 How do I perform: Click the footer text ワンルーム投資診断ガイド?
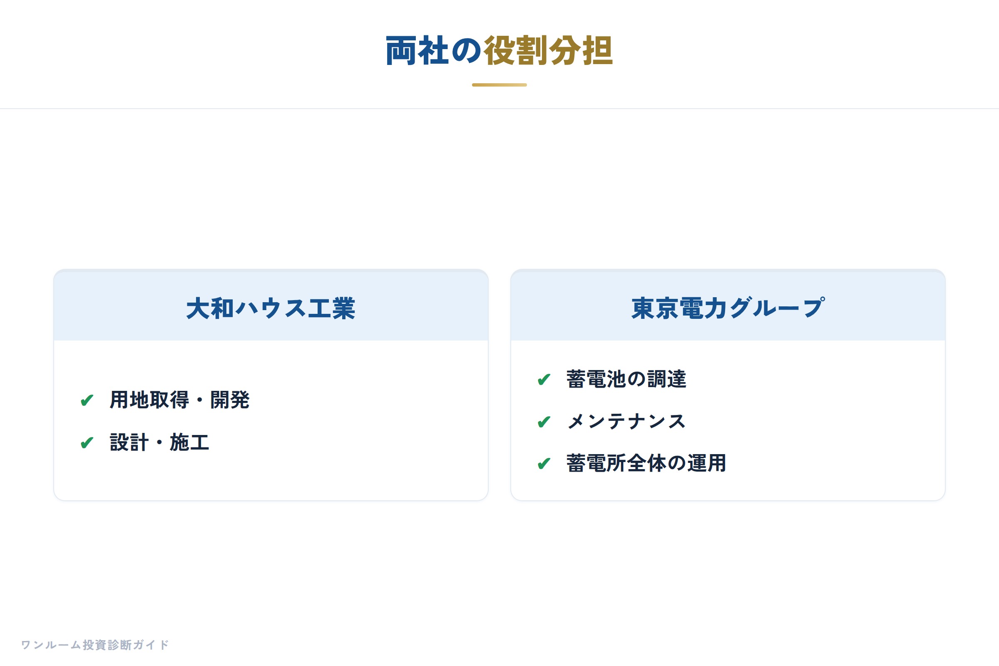pos(95,645)
